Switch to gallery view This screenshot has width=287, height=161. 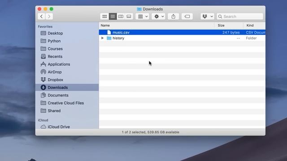point(129,17)
